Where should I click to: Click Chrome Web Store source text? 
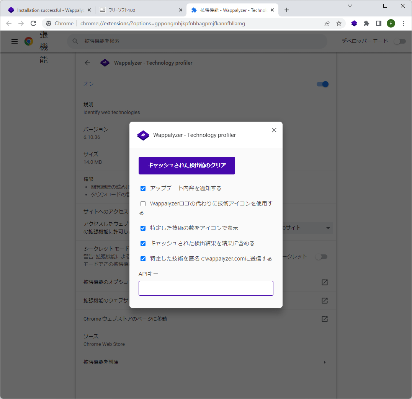coord(104,344)
